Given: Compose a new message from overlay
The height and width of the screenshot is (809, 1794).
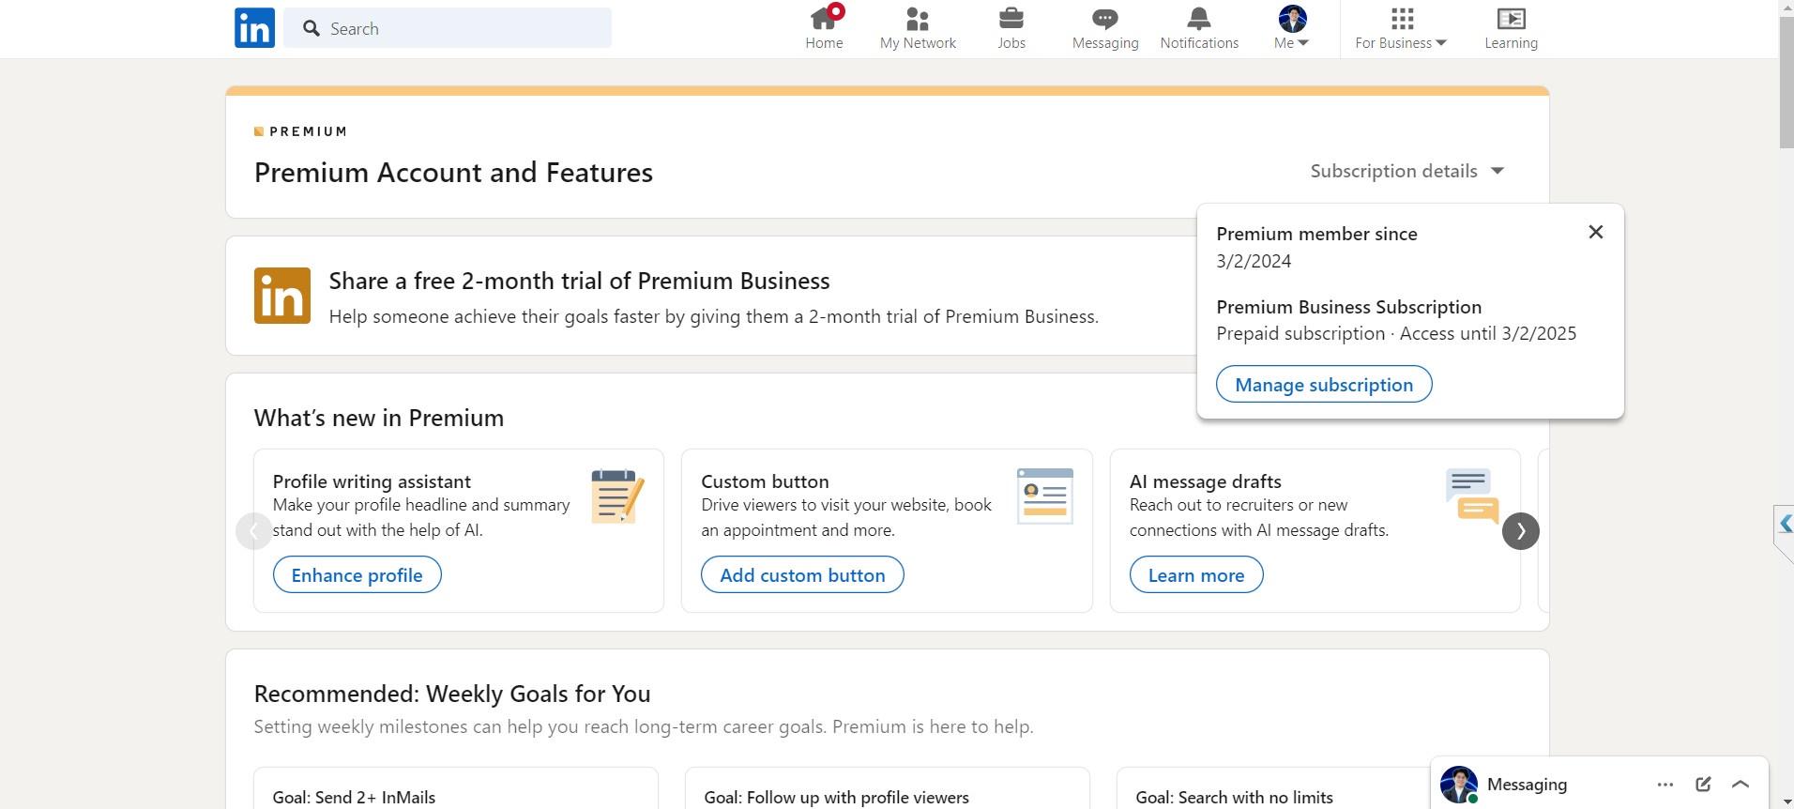Looking at the screenshot, I should (1703, 785).
